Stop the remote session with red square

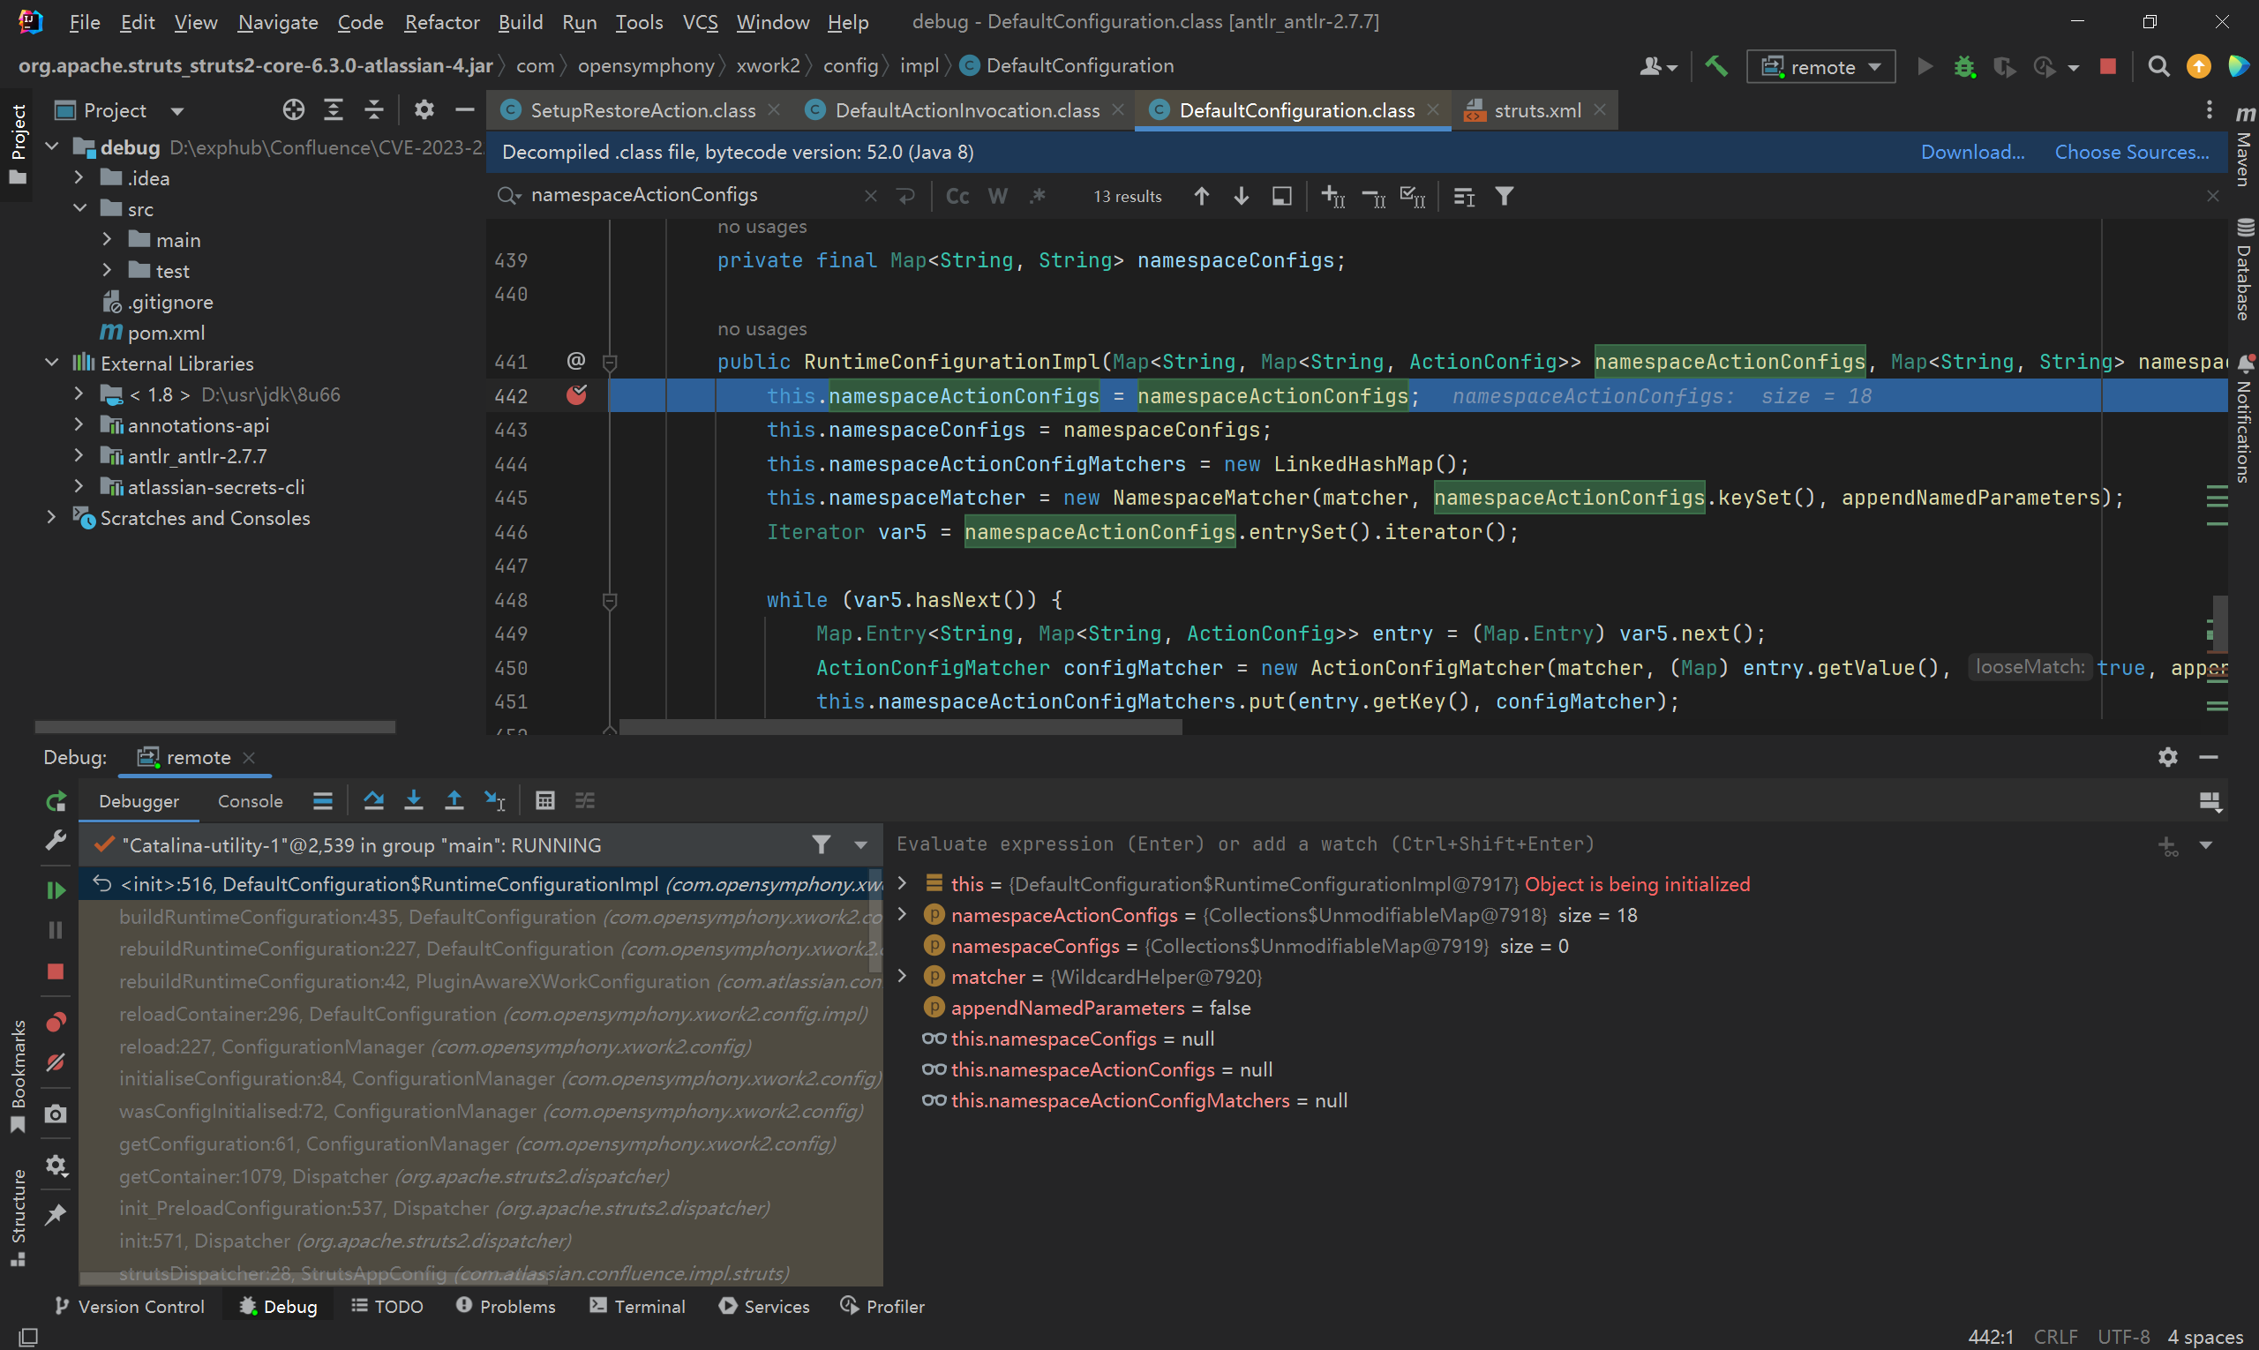(x=2108, y=66)
